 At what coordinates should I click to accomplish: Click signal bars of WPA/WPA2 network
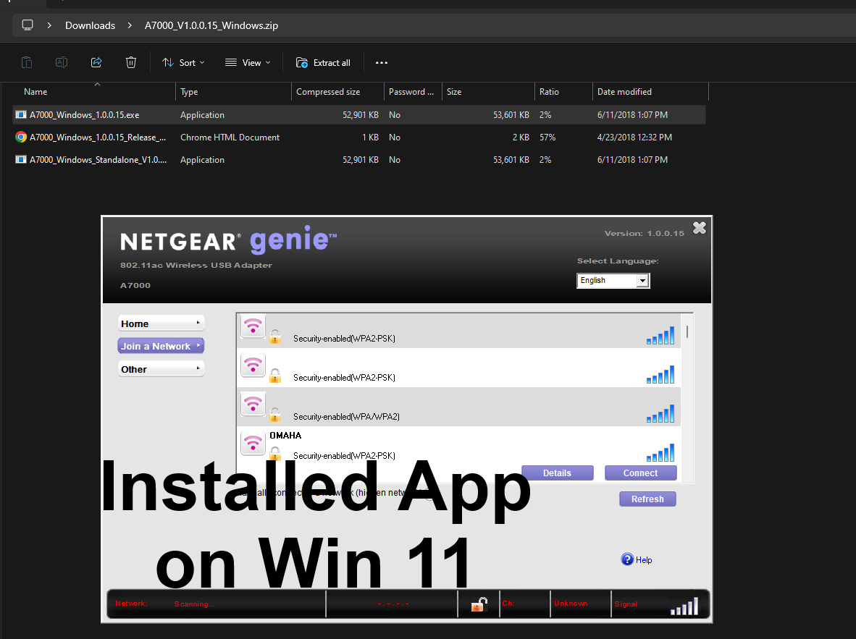(x=660, y=414)
